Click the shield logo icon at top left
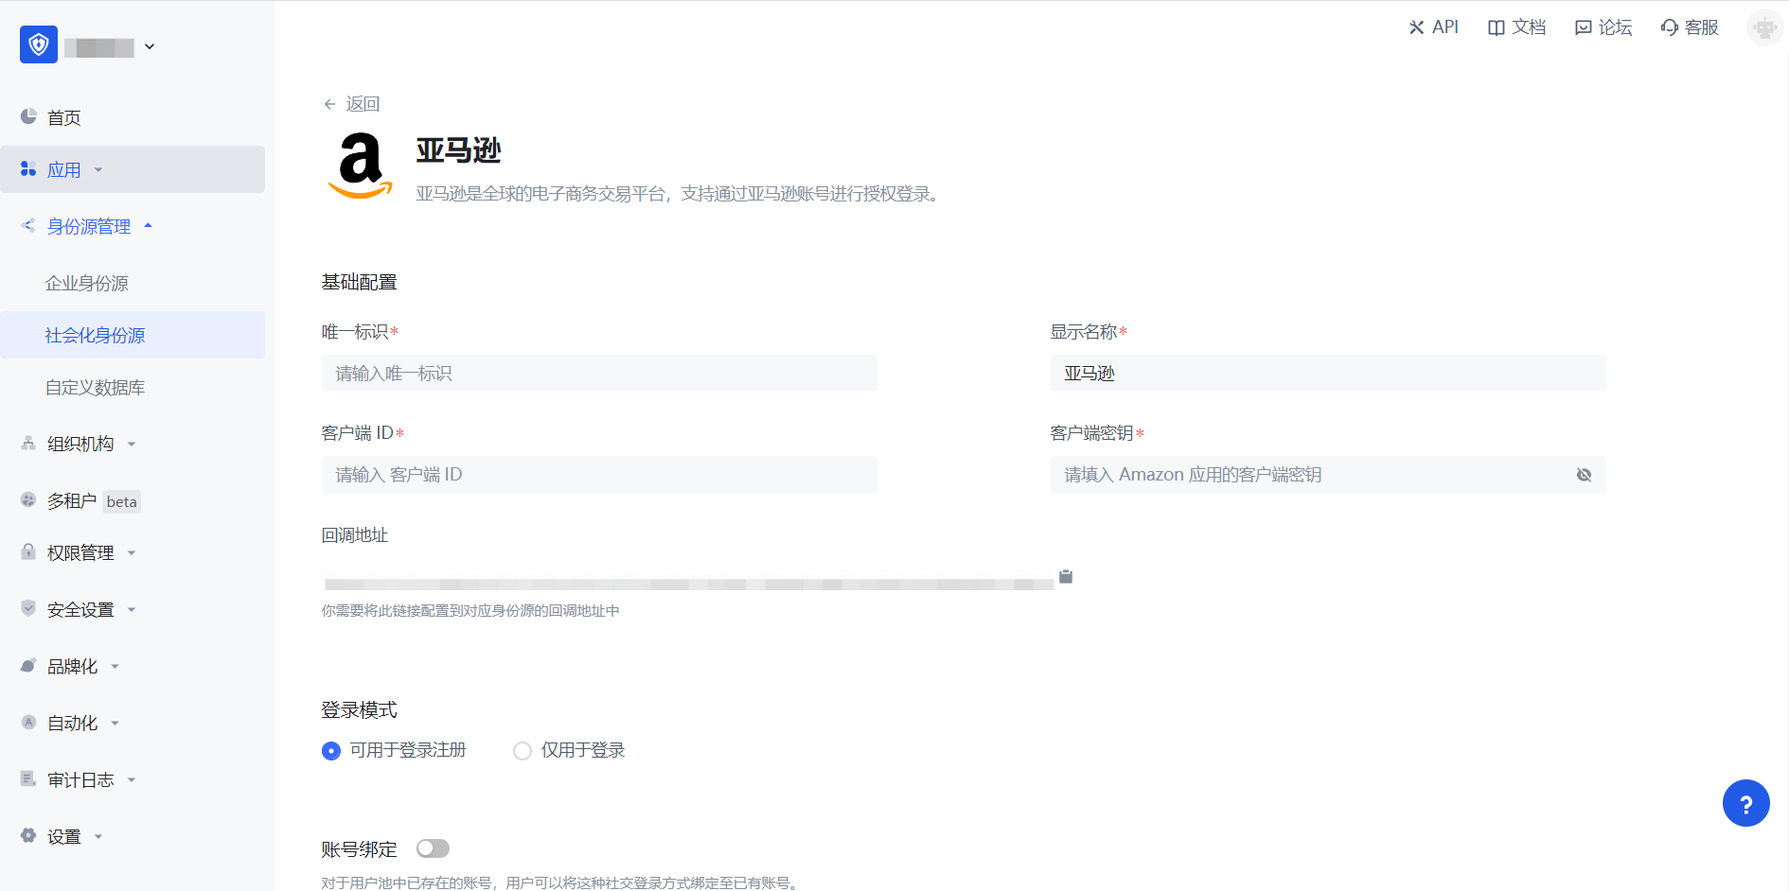1789x891 pixels. click(x=39, y=44)
